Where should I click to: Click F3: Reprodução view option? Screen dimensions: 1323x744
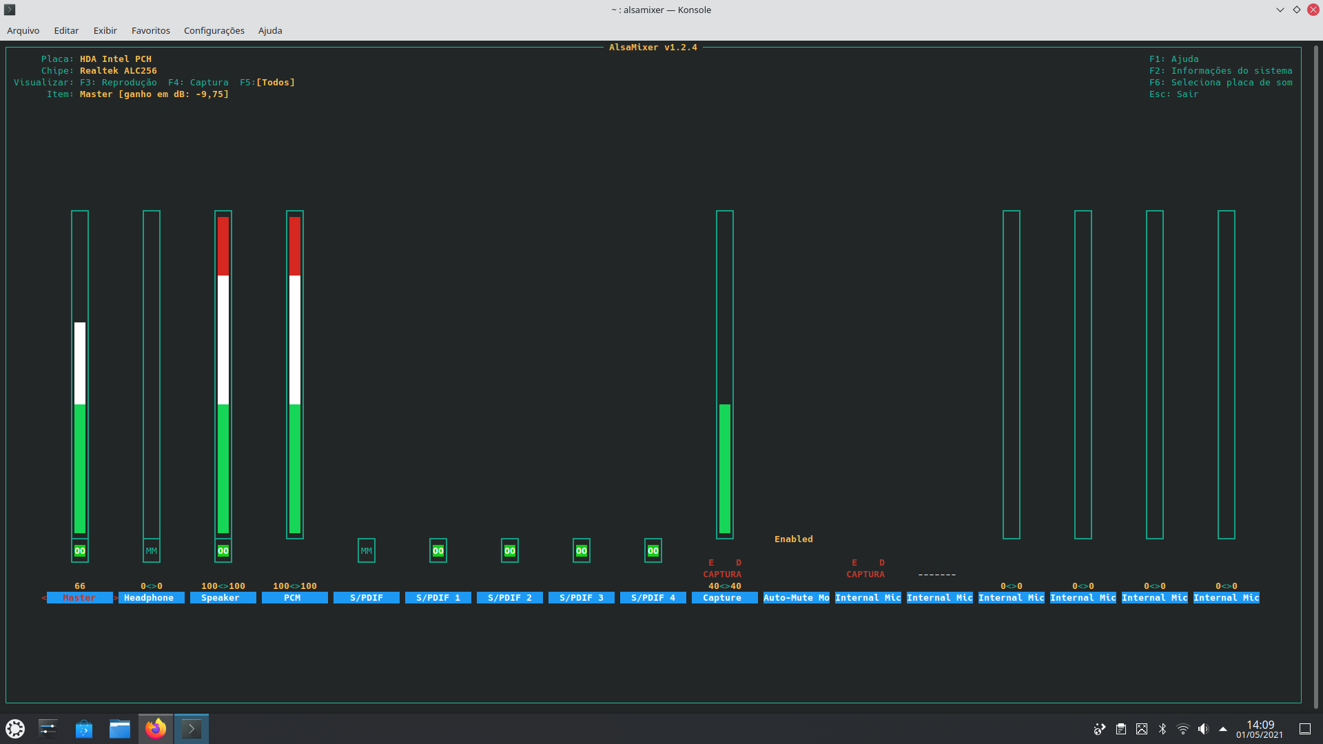[119, 82]
